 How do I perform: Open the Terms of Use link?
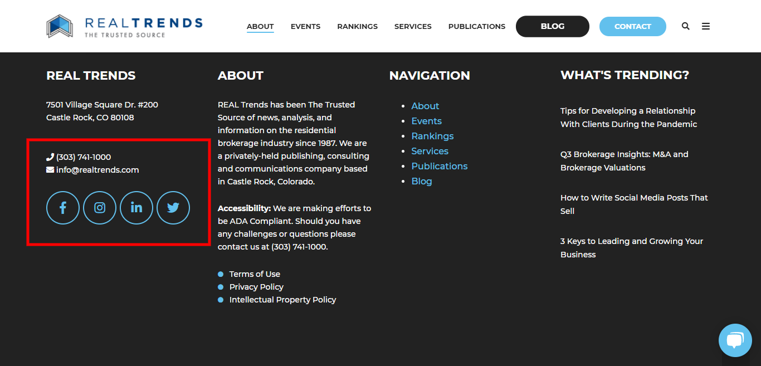tap(255, 274)
